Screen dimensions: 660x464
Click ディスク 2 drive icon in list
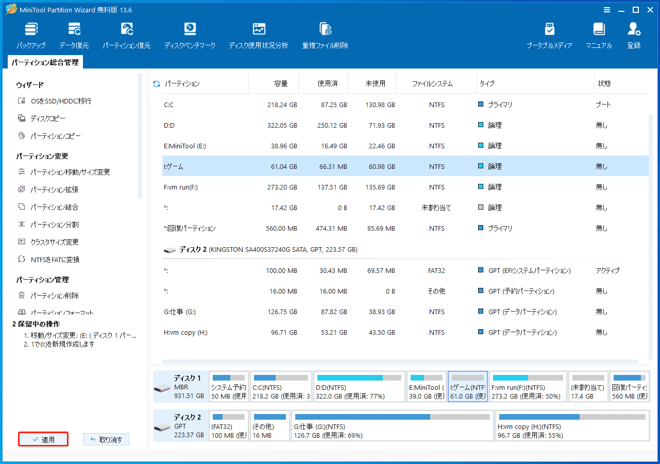click(x=170, y=250)
